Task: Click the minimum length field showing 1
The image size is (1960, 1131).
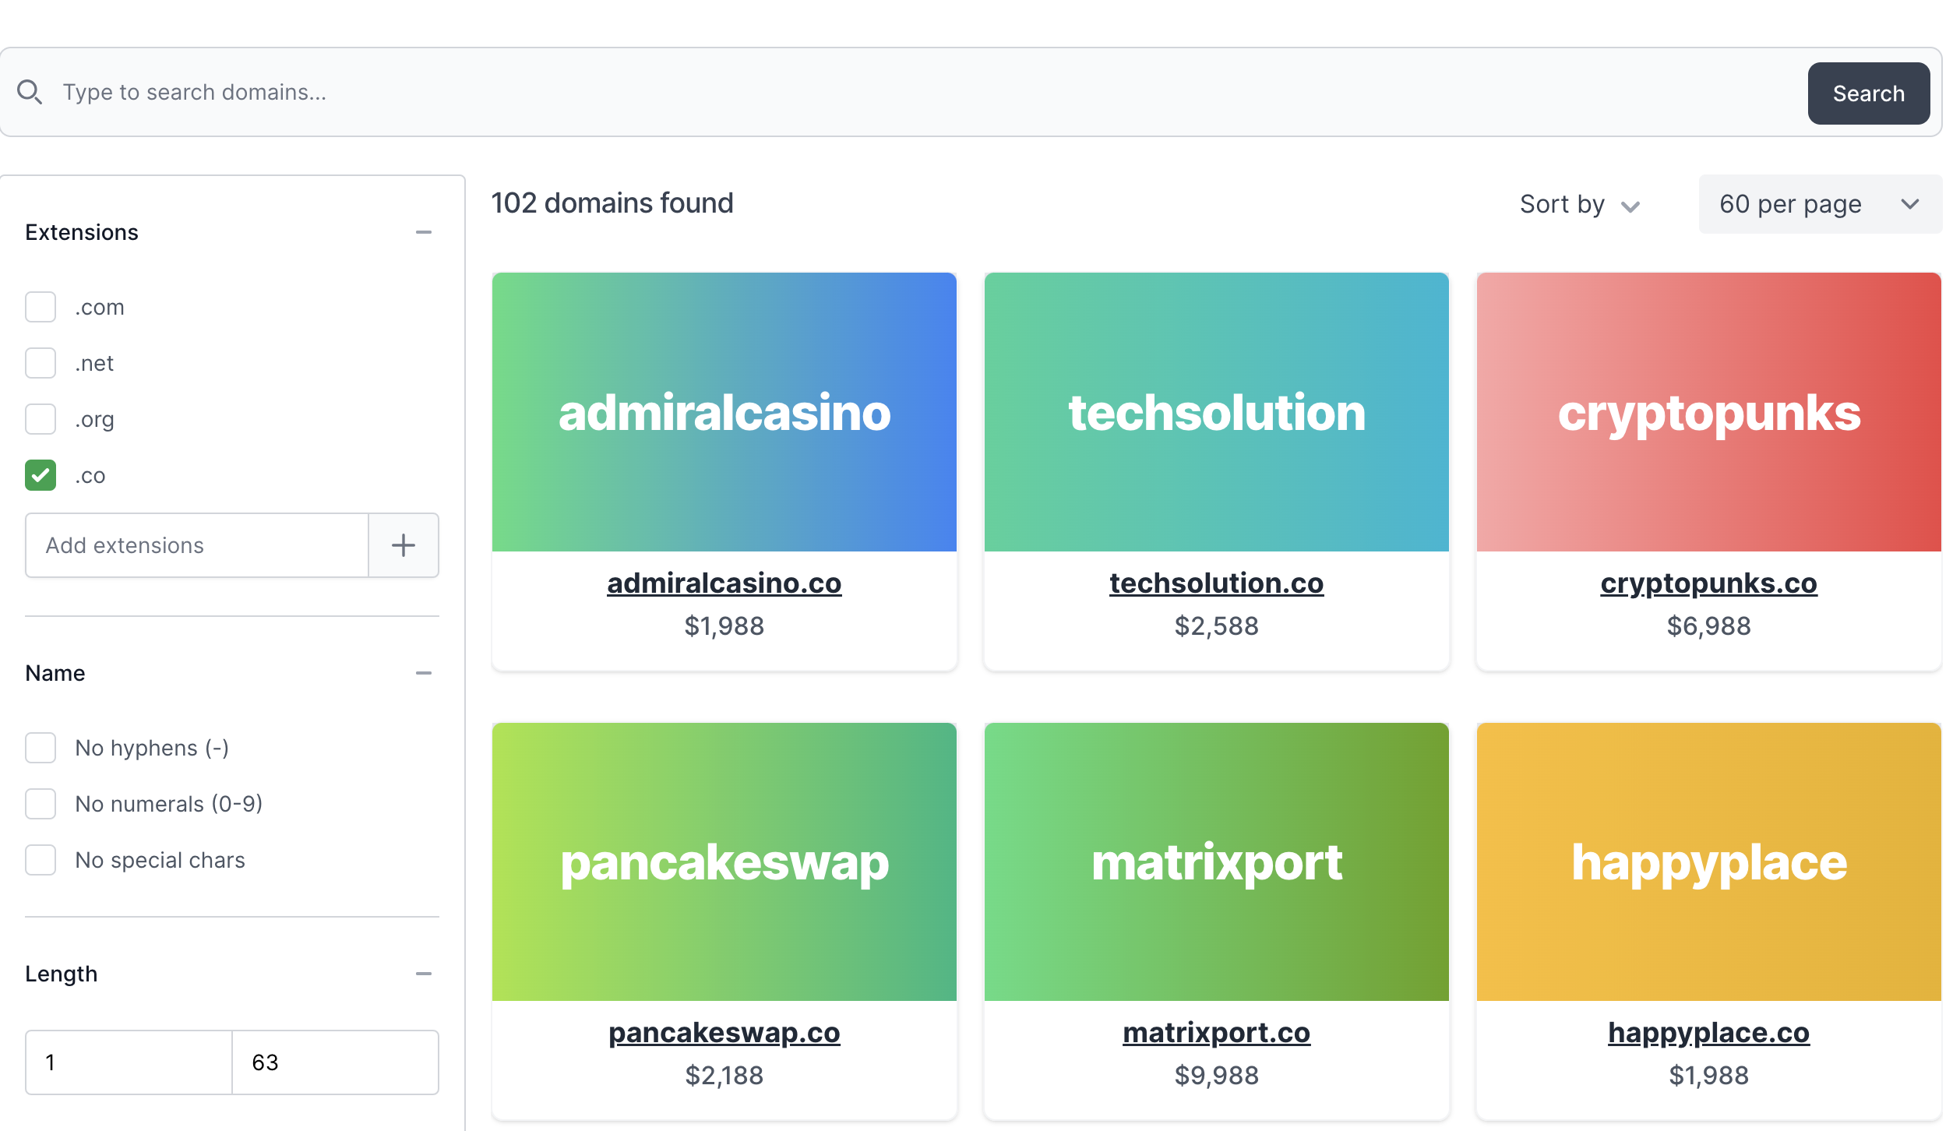Action: 129,1062
